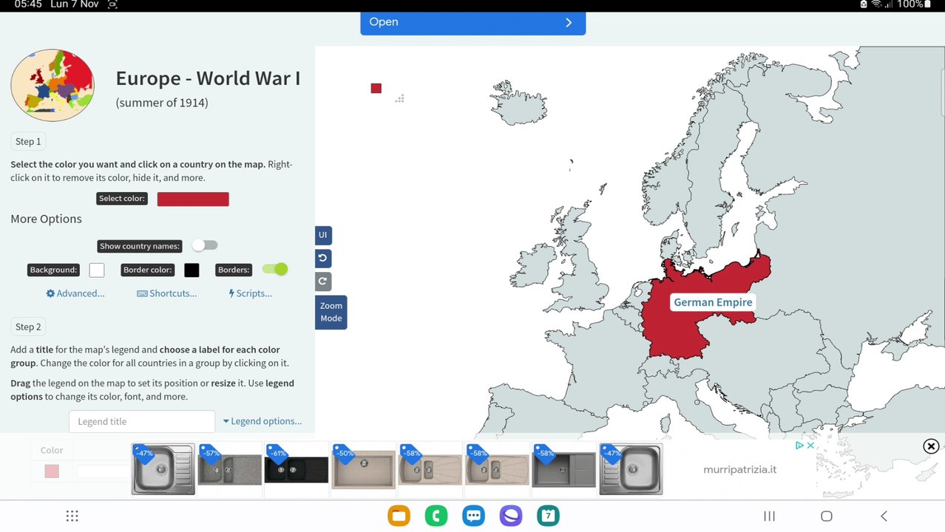Open the Scripts link
Image resolution: width=945 pixels, height=532 pixels.
tap(251, 293)
